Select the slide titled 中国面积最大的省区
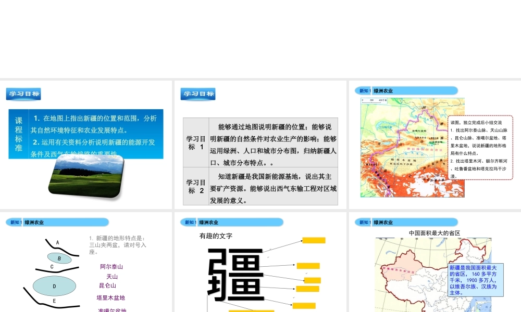521x312 pixels. (435, 262)
